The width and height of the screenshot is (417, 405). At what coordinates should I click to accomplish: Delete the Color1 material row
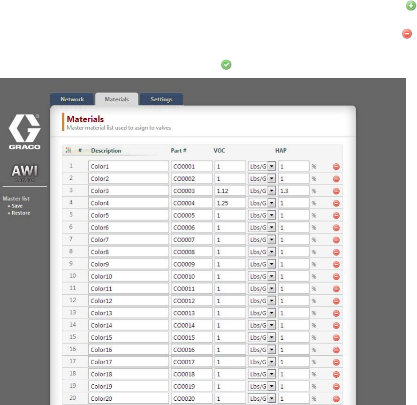tap(336, 167)
